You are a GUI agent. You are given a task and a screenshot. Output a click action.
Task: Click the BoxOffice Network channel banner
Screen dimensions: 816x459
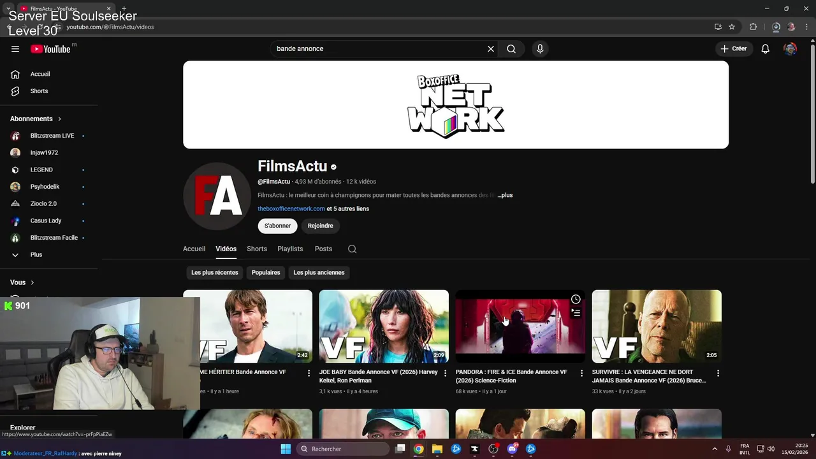pos(456,105)
